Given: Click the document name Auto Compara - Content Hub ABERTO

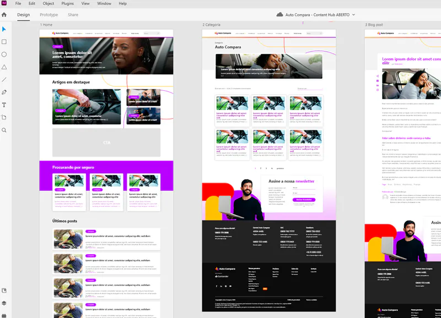Looking at the screenshot, I should (x=318, y=15).
